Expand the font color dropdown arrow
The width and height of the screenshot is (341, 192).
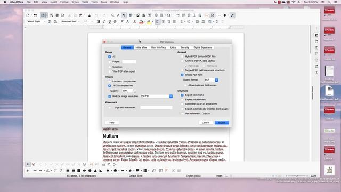click(x=145, y=21)
